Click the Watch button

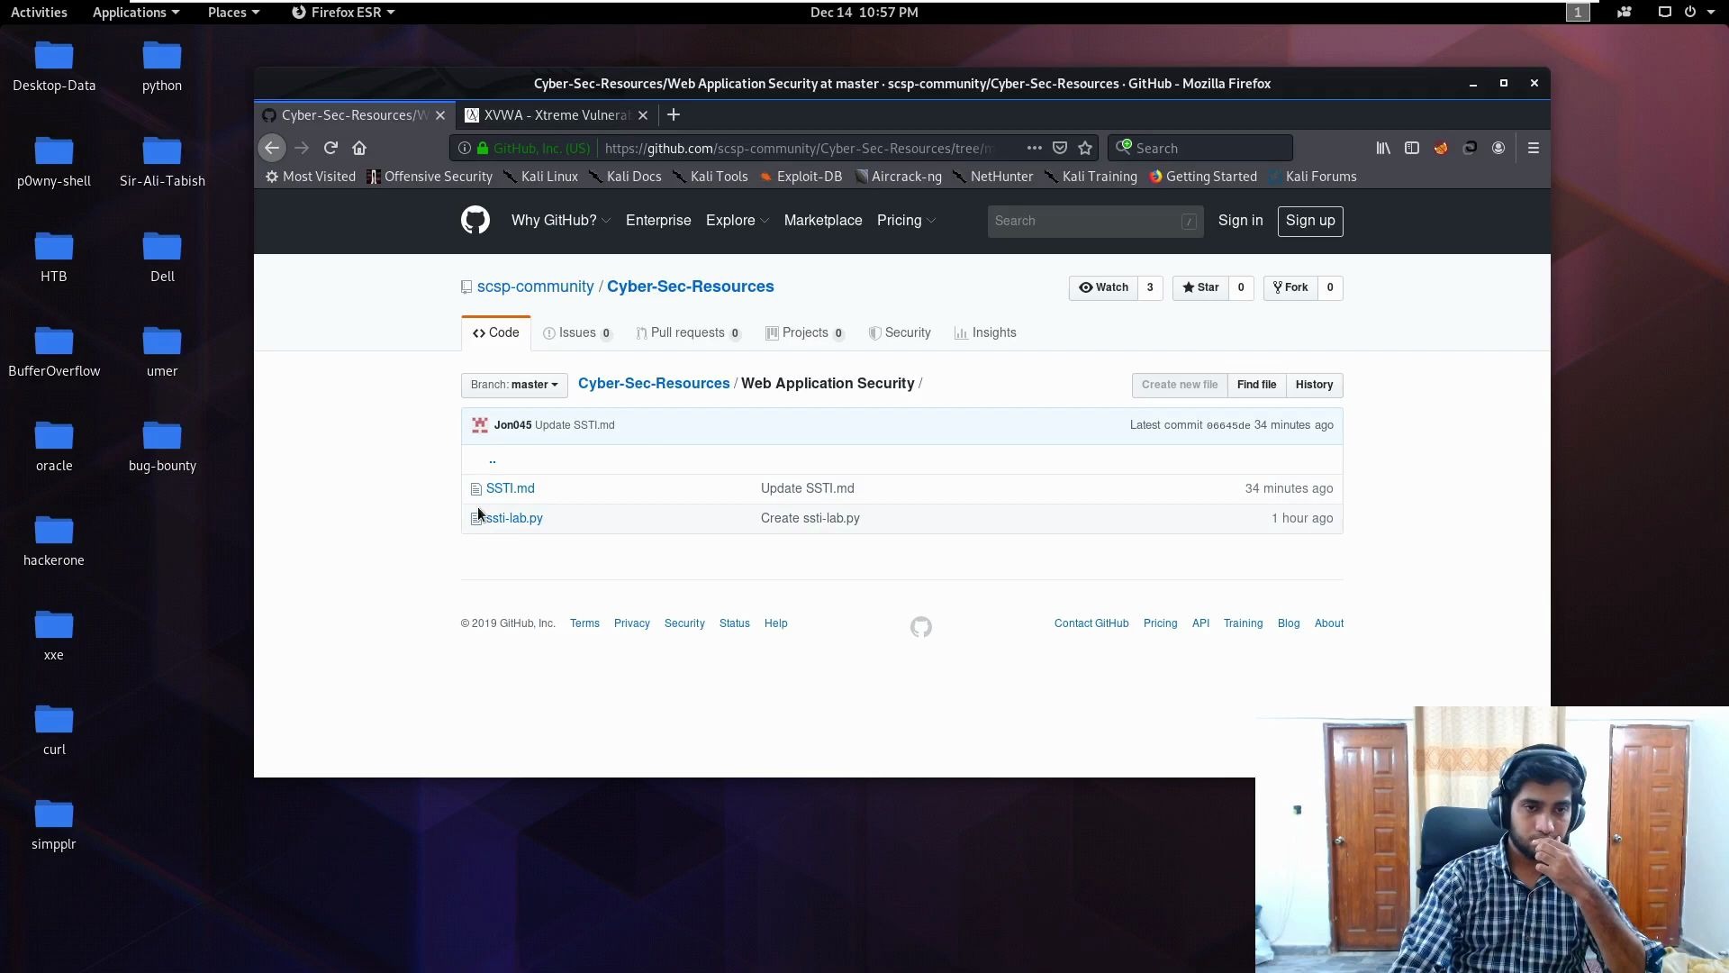point(1103,287)
